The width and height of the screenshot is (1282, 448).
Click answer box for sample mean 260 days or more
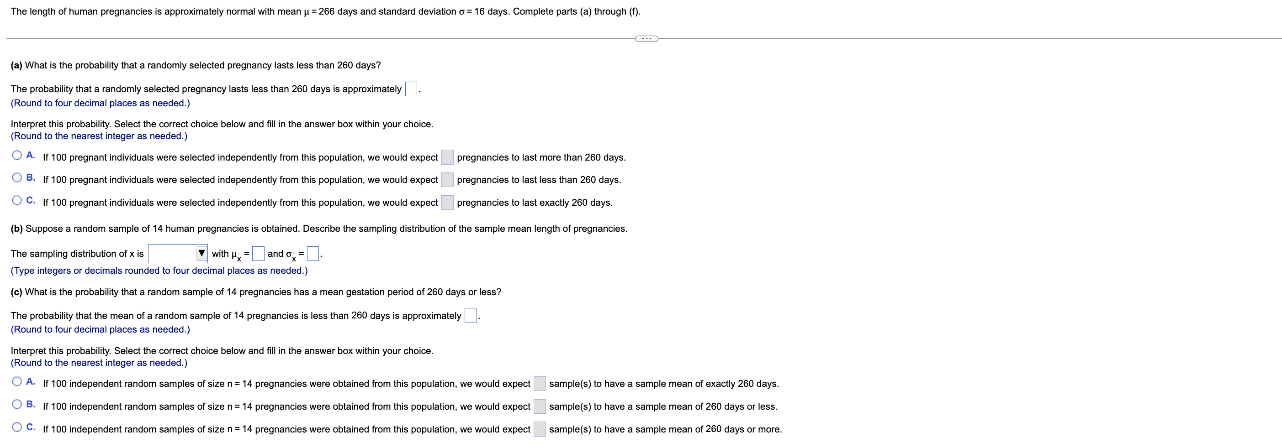tap(540, 430)
